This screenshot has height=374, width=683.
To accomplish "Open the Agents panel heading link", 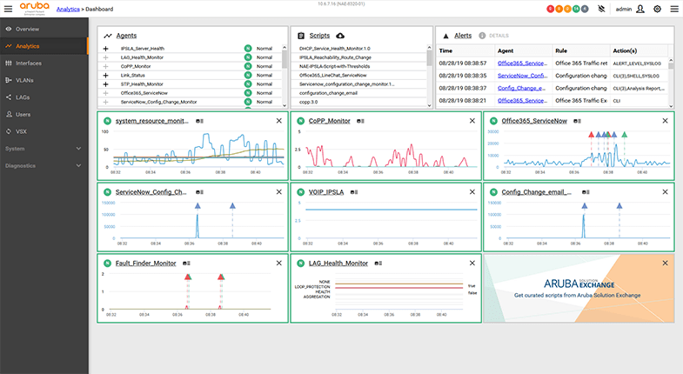I will click(x=126, y=36).
